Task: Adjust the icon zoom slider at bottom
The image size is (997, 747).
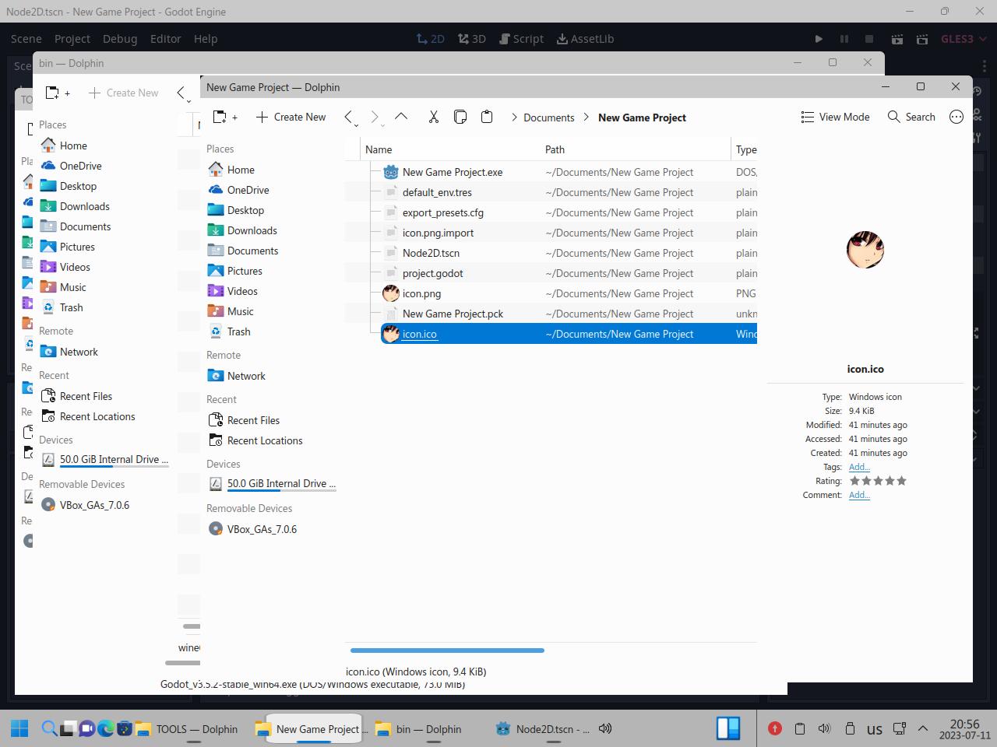Action: [447, 650]
